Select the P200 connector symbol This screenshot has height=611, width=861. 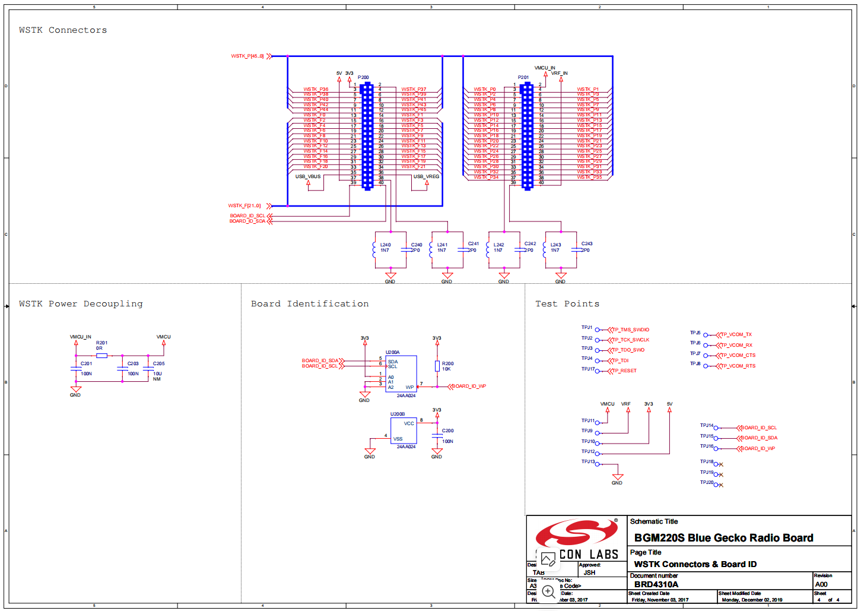(x=367, y=136)
